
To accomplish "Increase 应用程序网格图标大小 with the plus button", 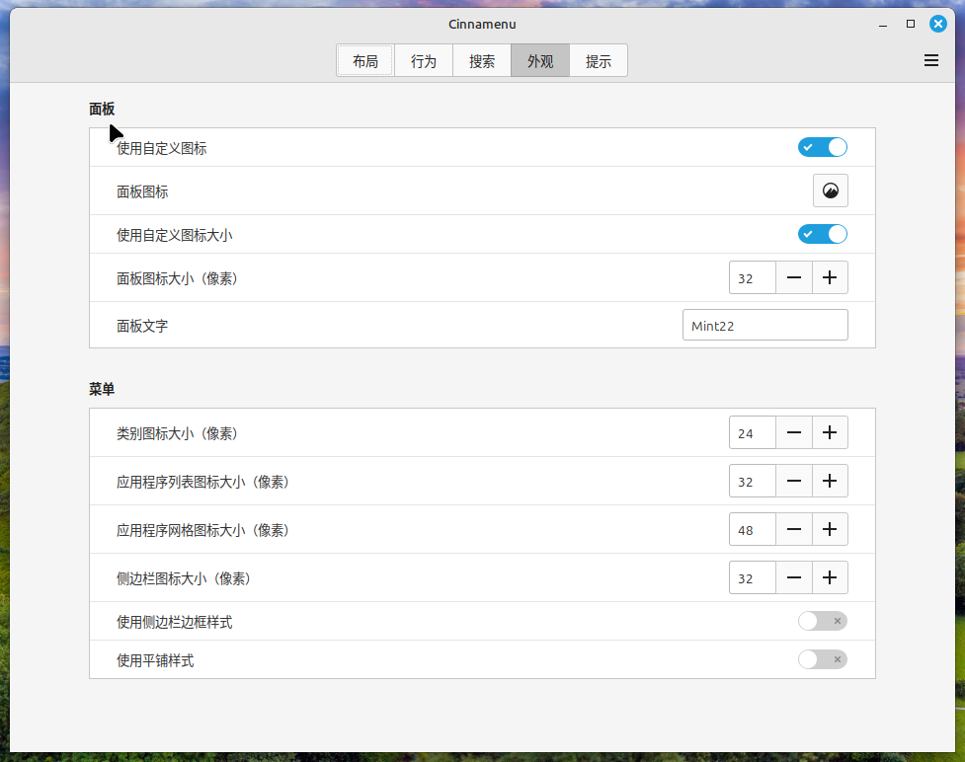I will pyautogui.click(x=830, y=529).
